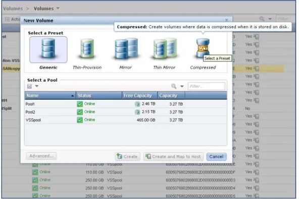Select the VSSpool row
The image size is (299, 199).
tap(126, 120)
